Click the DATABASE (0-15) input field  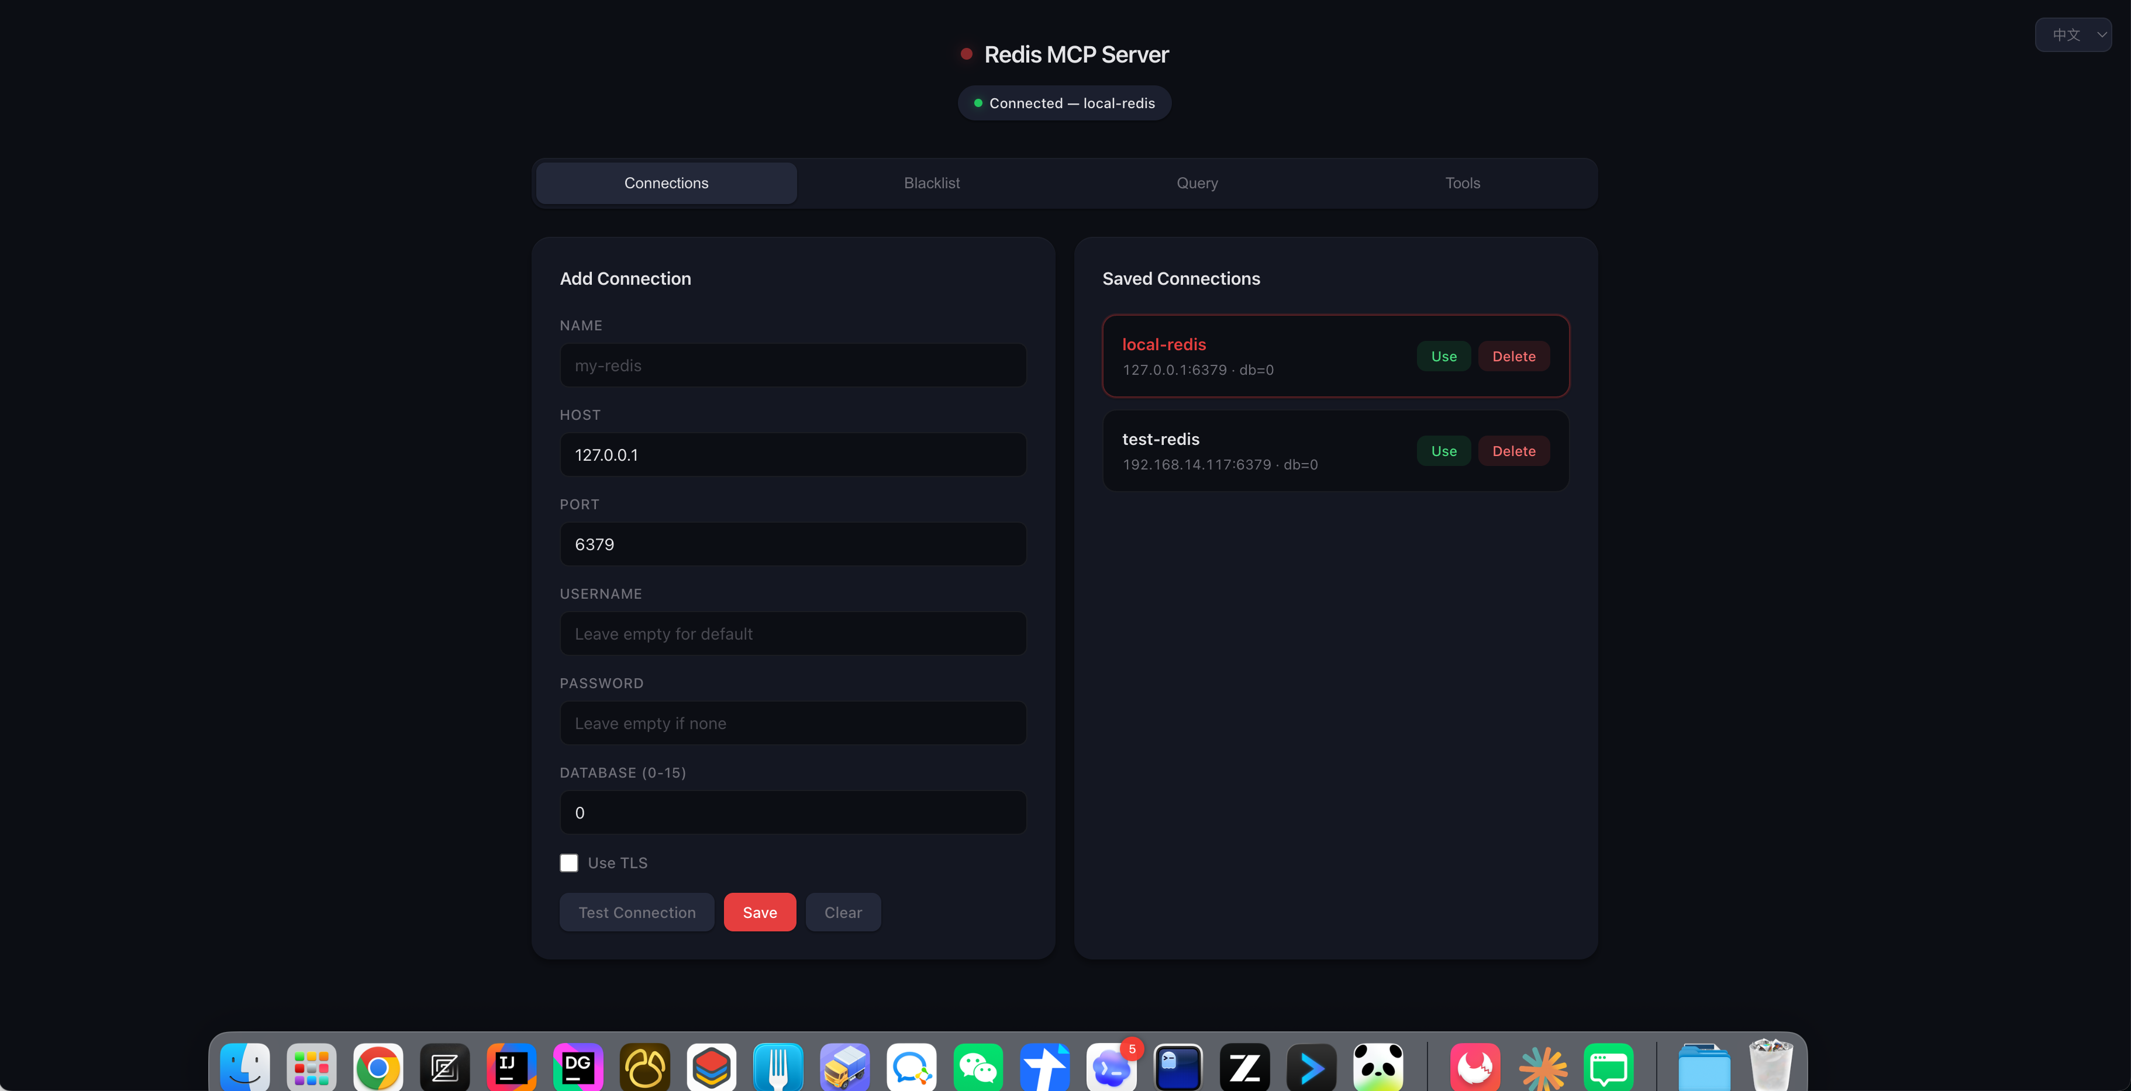(x=792, y=812)
